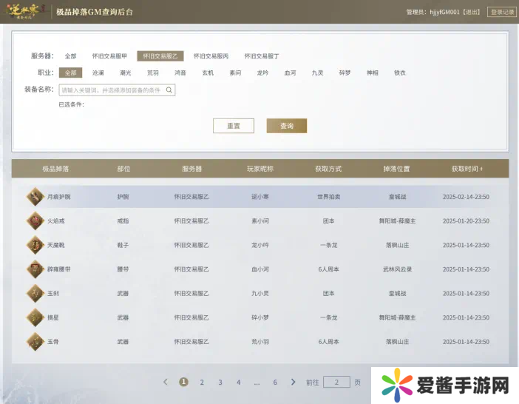Click the 部位 column header
Viewport: 519px width, 404px height.
123,169
